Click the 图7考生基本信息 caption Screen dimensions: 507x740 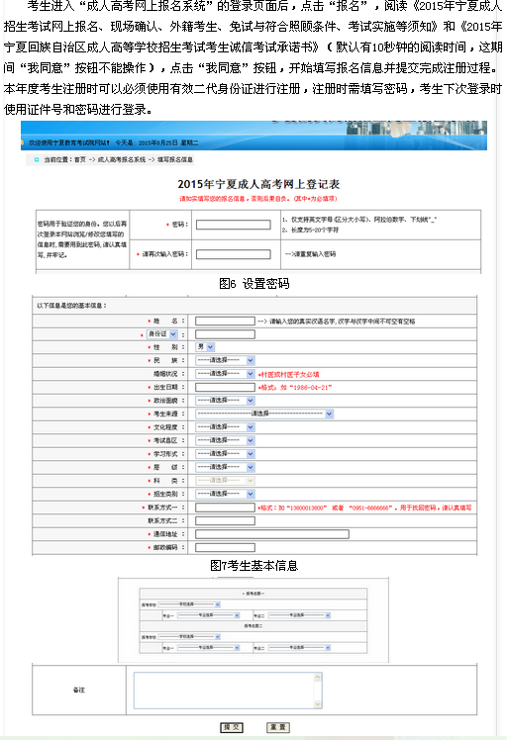coord(254,565)
